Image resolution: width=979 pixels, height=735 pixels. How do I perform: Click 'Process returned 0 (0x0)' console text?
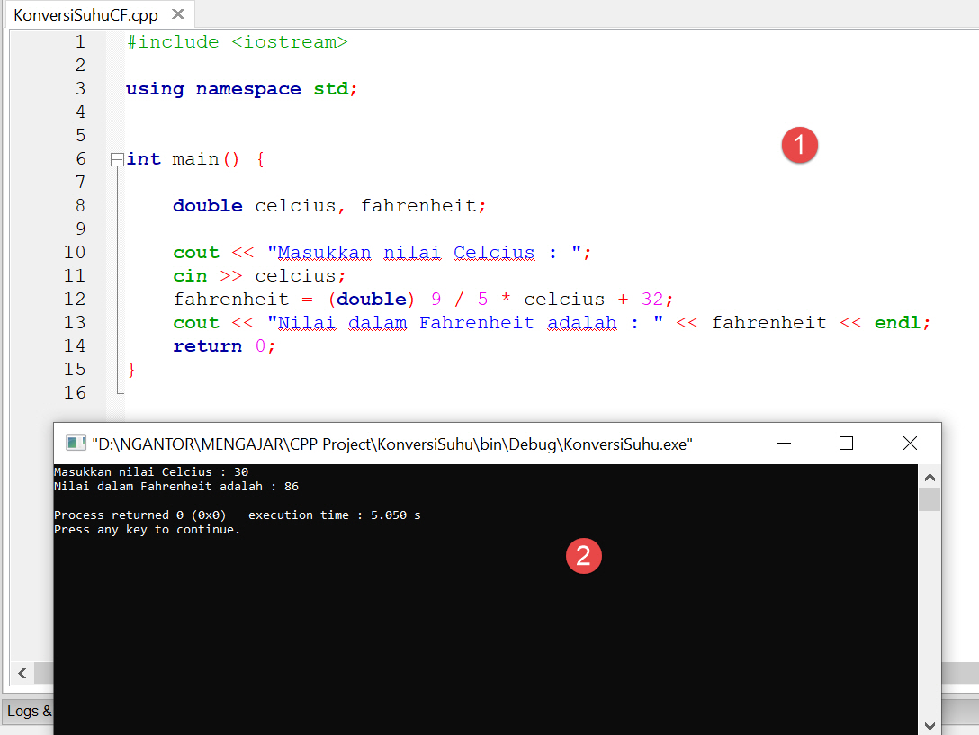[x=139, y=515]
